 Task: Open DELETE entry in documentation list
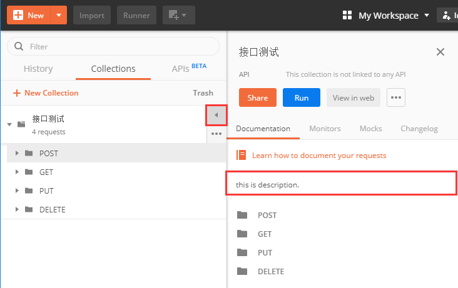click(x=271, y=272)
